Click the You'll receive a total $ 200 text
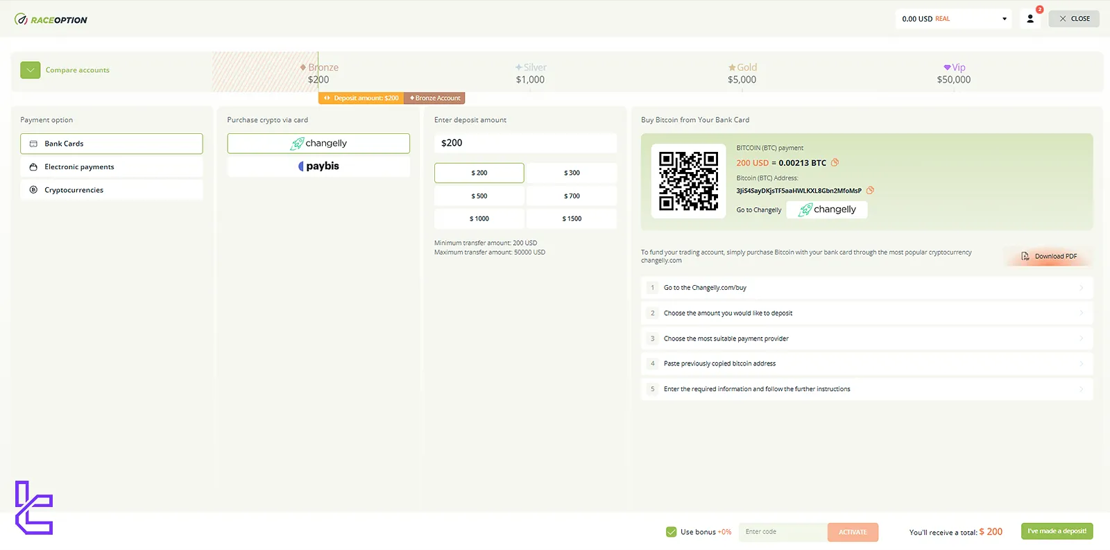The width and height of the screenshot is (1110, 550). point(956,532)
